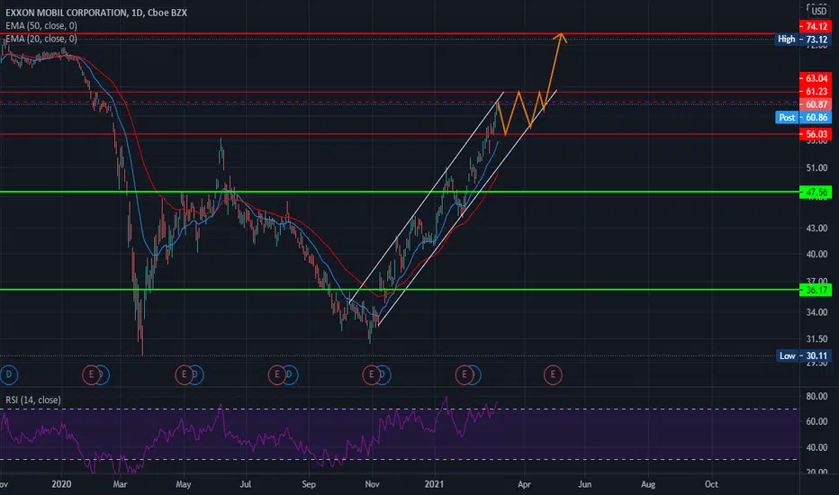Image resolution: width=839 pixels, height=495 pixels.
Task: Click the red 74.12 price label
Action: (816, 26)
